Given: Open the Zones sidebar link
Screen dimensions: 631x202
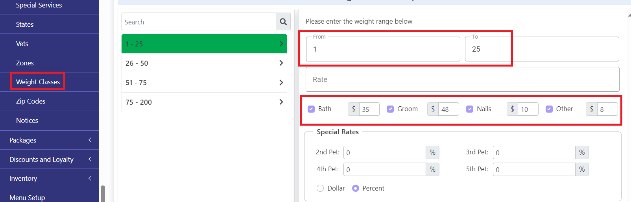Looking at the screenshot, I should point(25,63).
